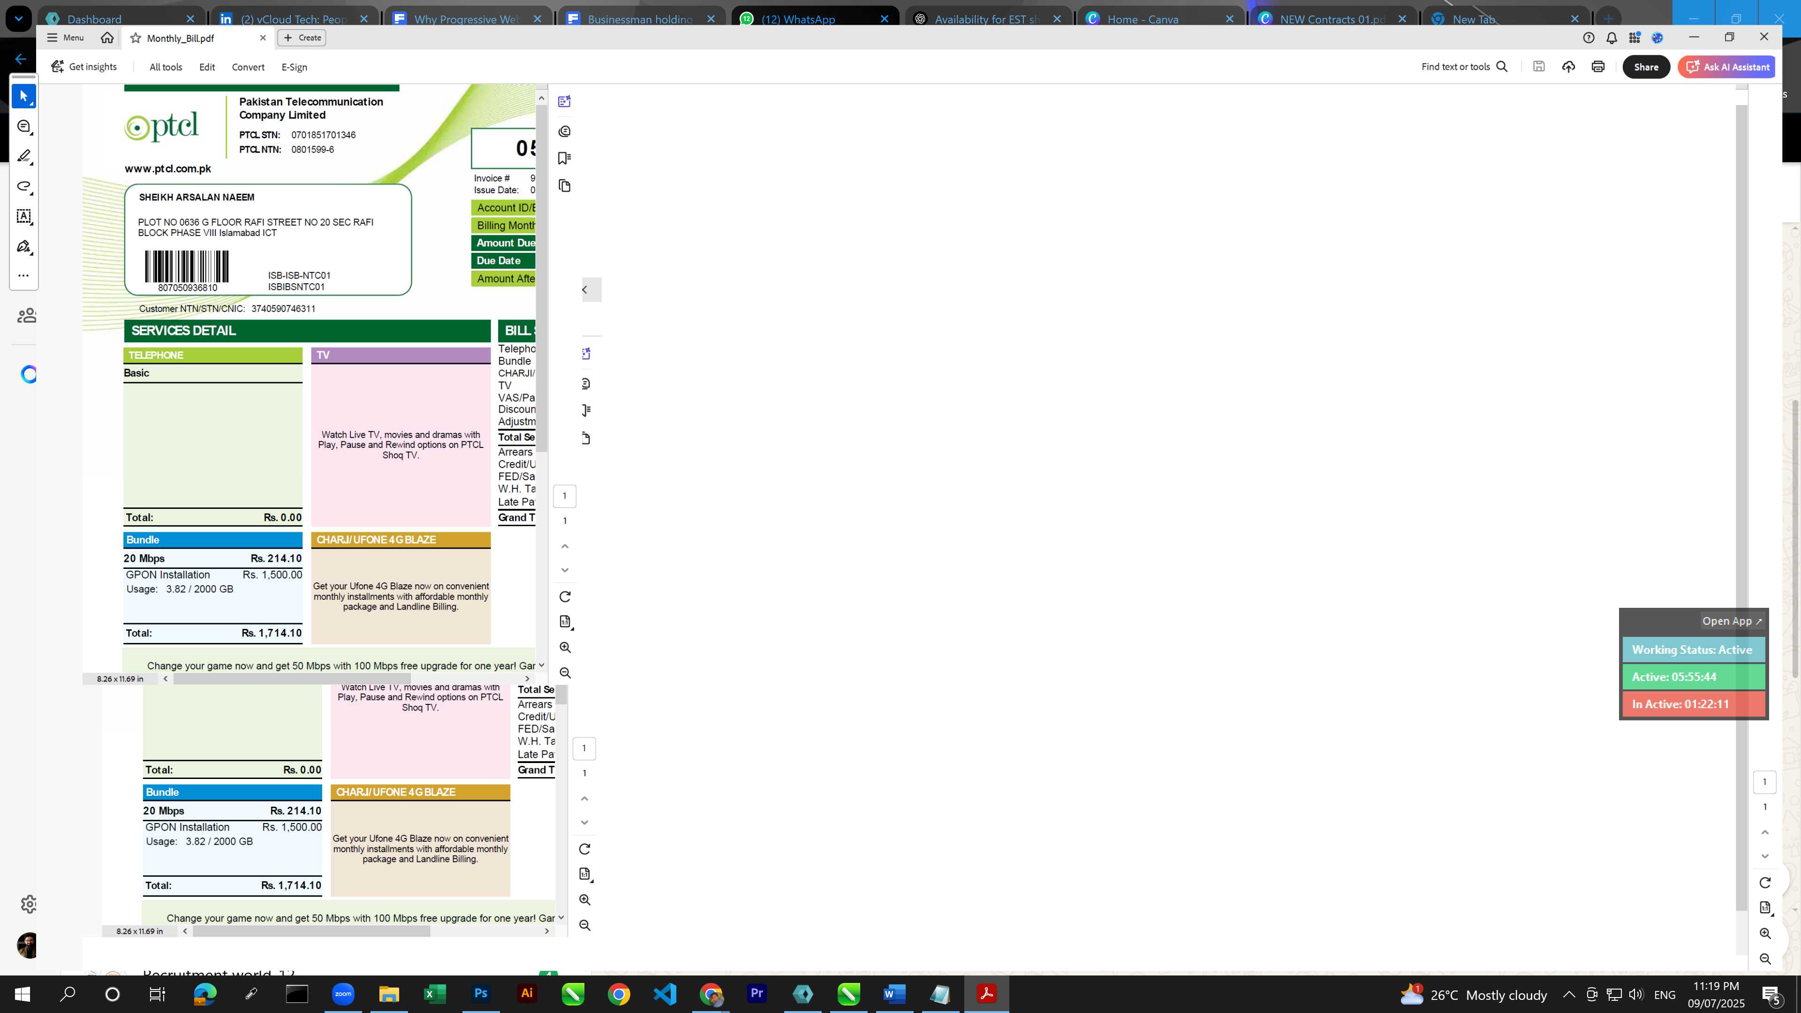Select the arrow selection tool in Acrobat
The width and height of the screenshot is (1801, 1013).
coord(24,96)
